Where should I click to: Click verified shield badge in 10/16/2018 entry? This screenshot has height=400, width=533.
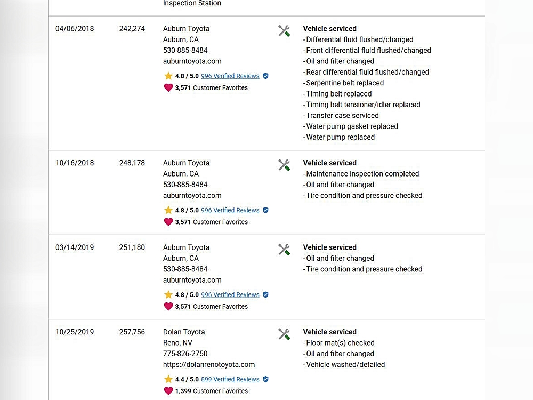pos(266,210)
